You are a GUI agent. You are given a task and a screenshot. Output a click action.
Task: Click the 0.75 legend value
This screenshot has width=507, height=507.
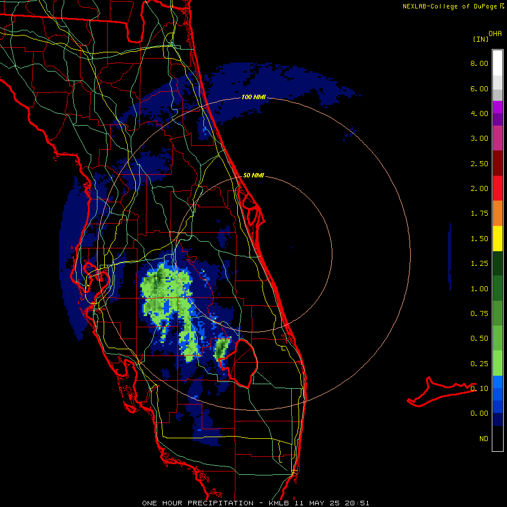tap(479, 314)
